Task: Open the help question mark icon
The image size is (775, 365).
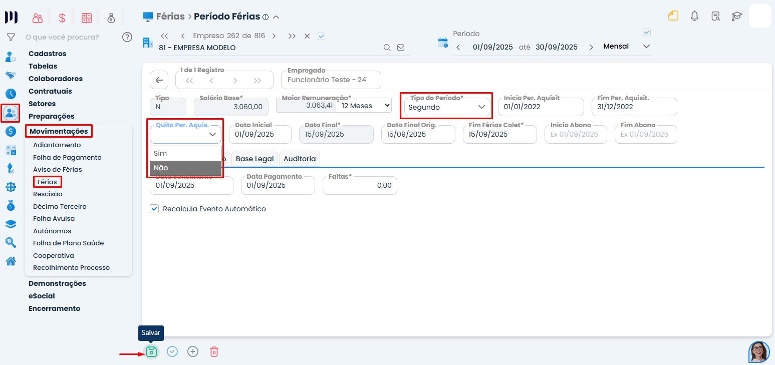Action: point(127,37)
